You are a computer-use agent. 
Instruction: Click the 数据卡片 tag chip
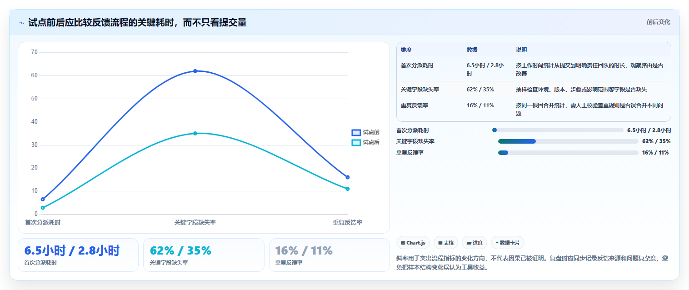(x=507, y=243)
